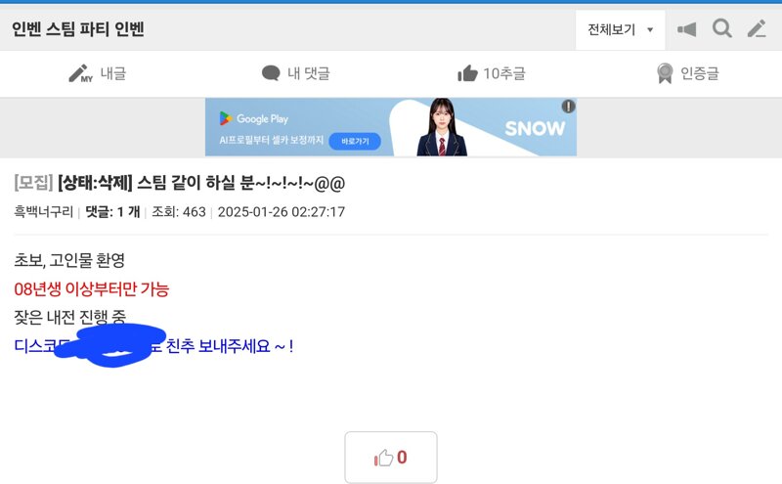
Task: Click the ribbon badge icon for 인증글
Action: [665, 73]
